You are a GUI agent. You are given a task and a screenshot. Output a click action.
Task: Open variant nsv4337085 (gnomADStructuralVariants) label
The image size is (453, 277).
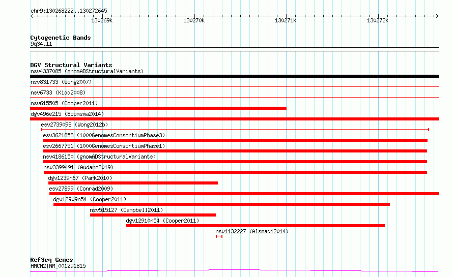(87, 71)
